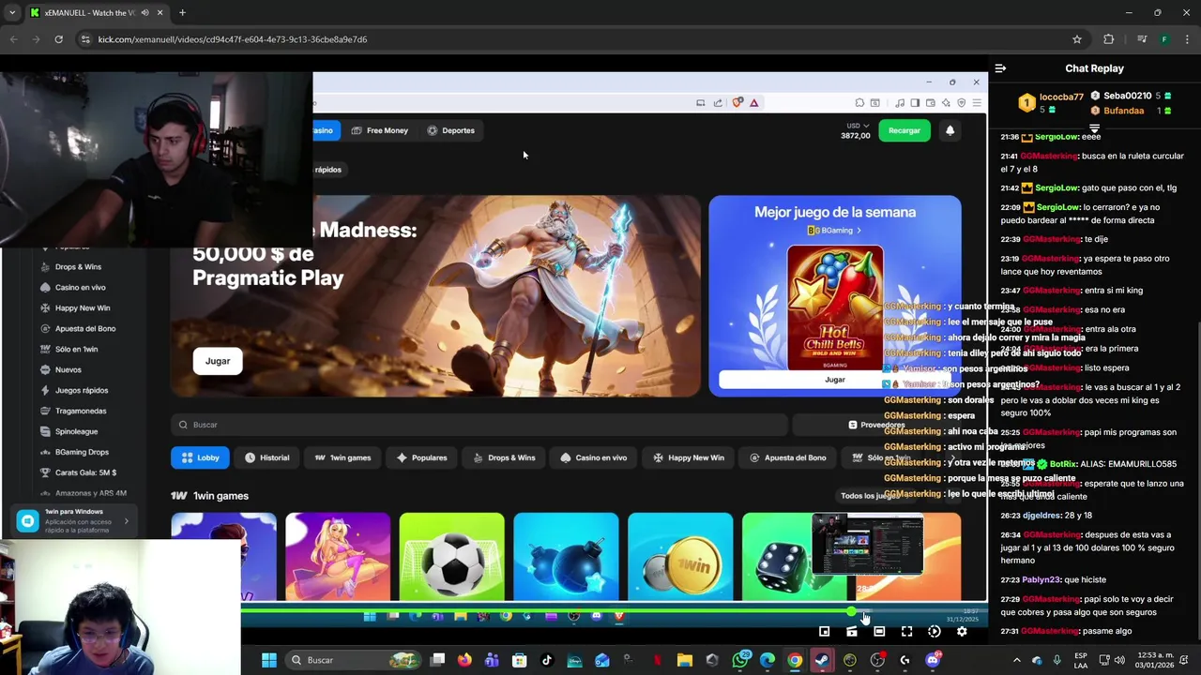Viewport: 1201px width, 675px height.
Task: Open Chrome's tab search dropdown
Action: coord(12,13)
